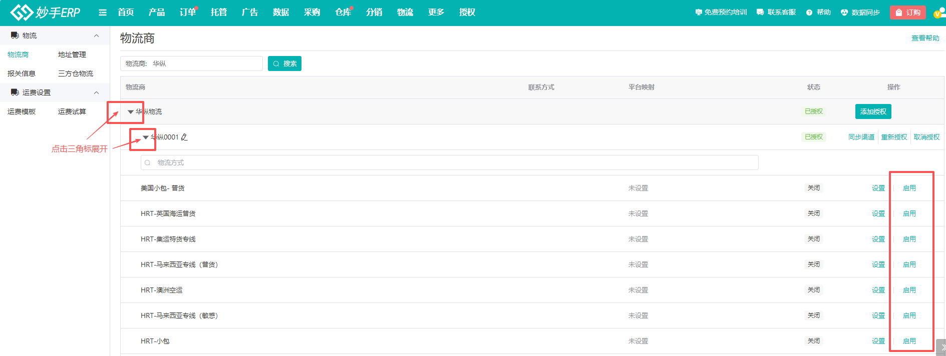Click the 搜索 button
The image size is (946, 356).
click(284, 63)
